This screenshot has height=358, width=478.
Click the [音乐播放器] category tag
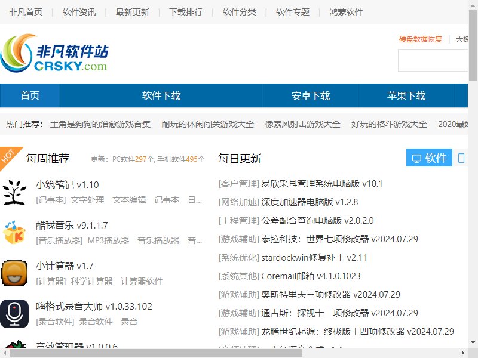59,240
